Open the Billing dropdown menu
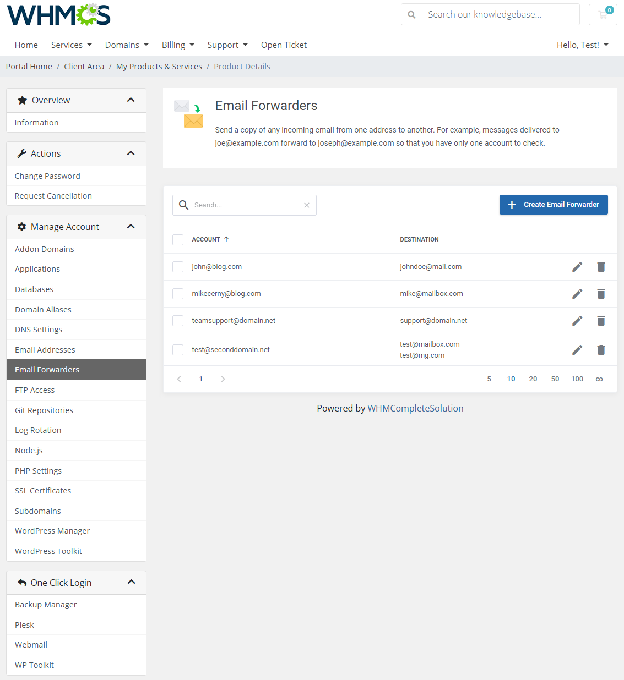624x680 pixels. (177, 45)
